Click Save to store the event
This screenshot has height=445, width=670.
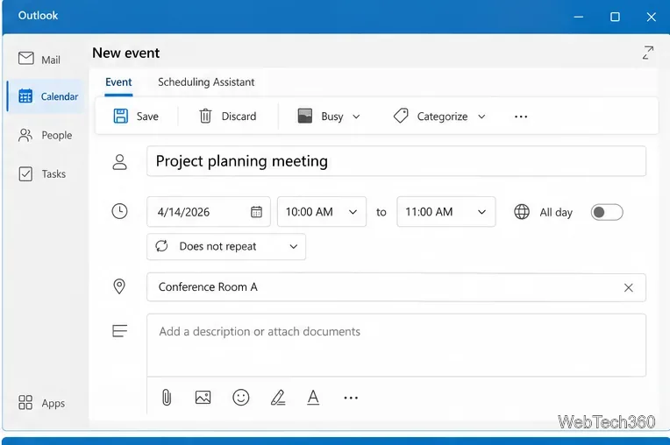(x=136, y=116)
